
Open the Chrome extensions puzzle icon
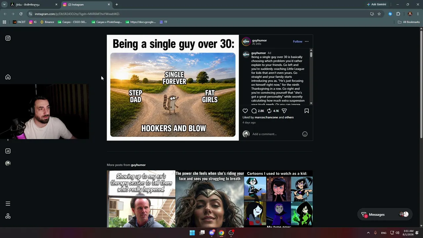398,14
